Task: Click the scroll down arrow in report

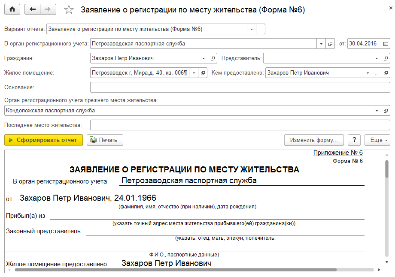Action: point(387,262)
